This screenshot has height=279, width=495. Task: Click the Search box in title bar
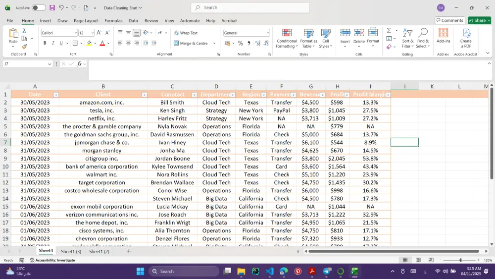pyautogui.click(x=250, y=7)
